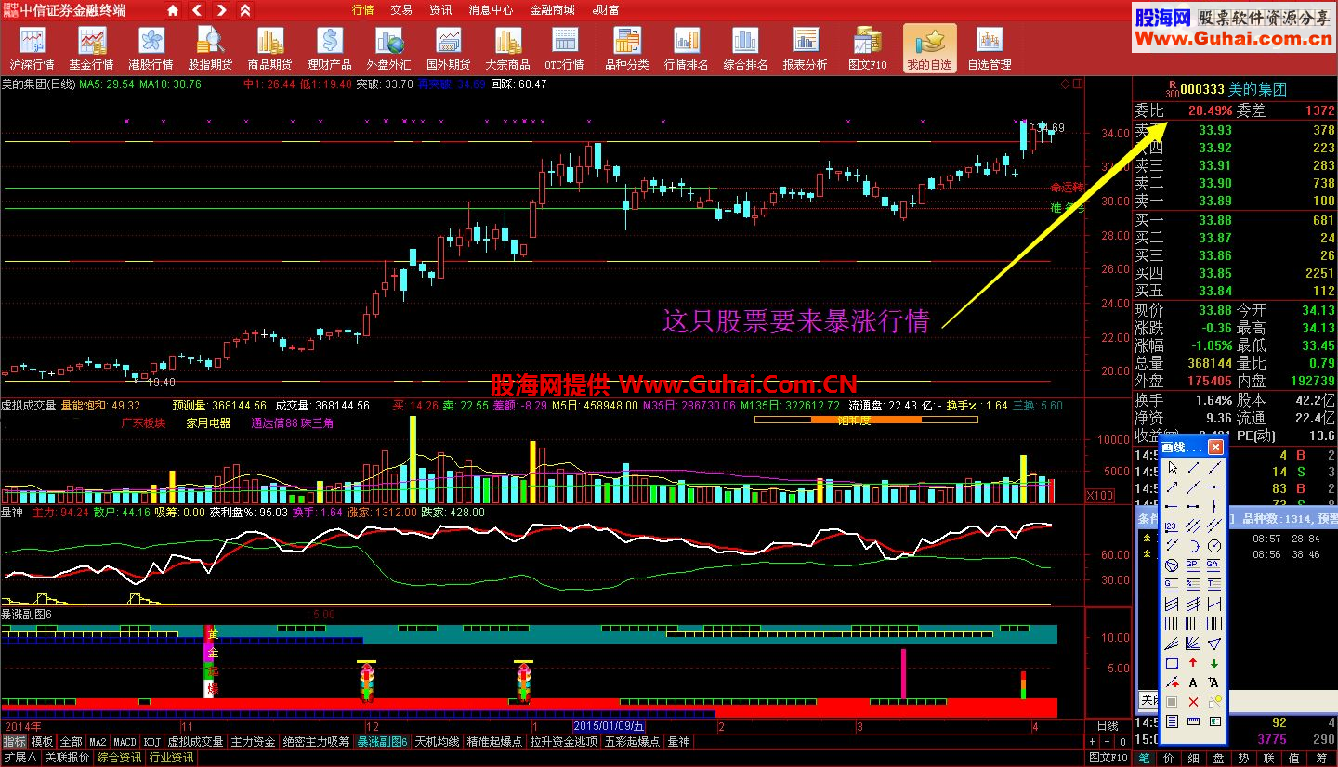Collapse toolbar with double-chevron button

[x=244, y=11]
